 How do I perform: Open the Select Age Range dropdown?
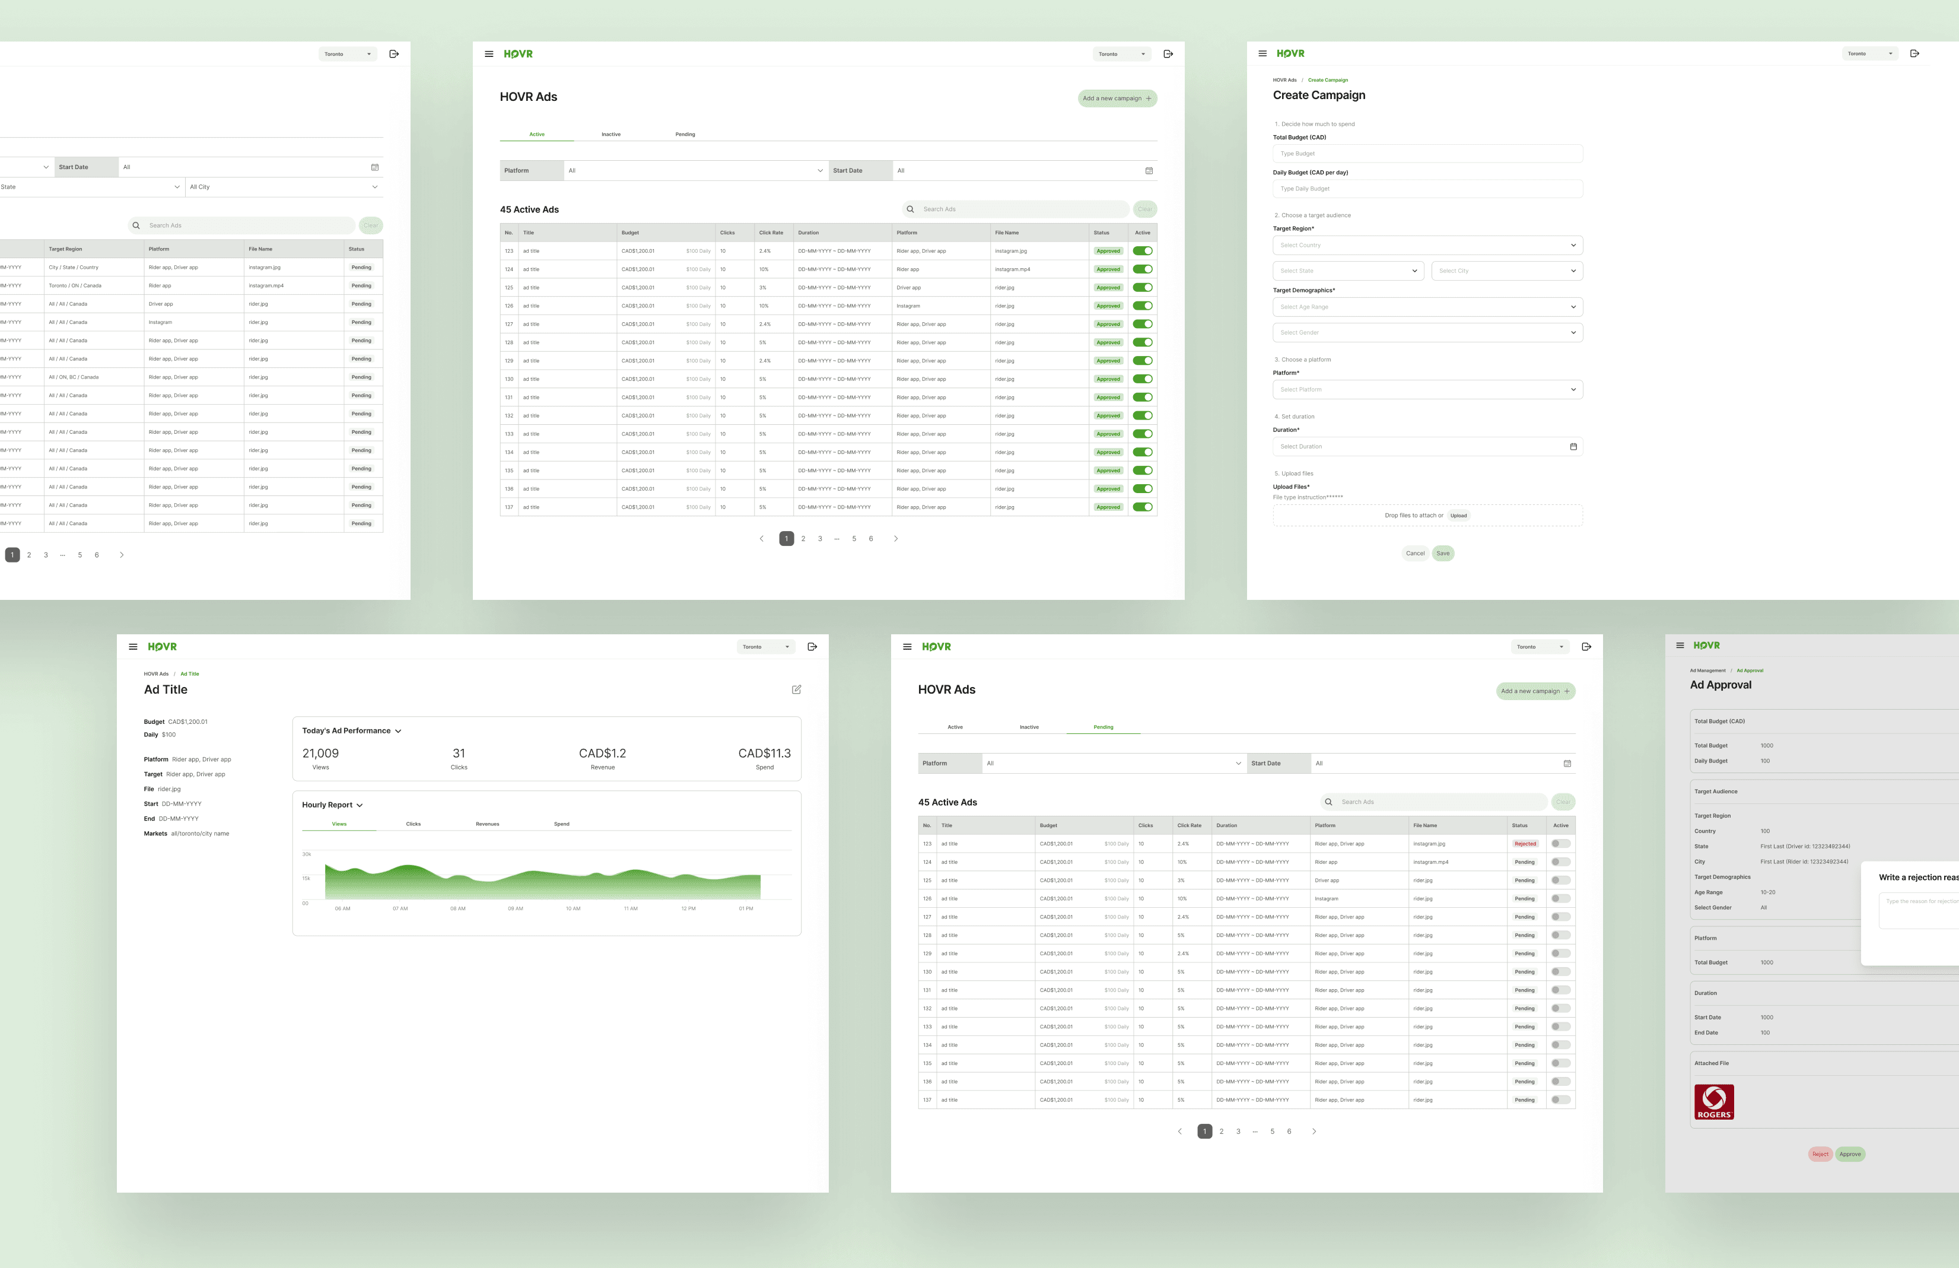[x=1426, y=307]
